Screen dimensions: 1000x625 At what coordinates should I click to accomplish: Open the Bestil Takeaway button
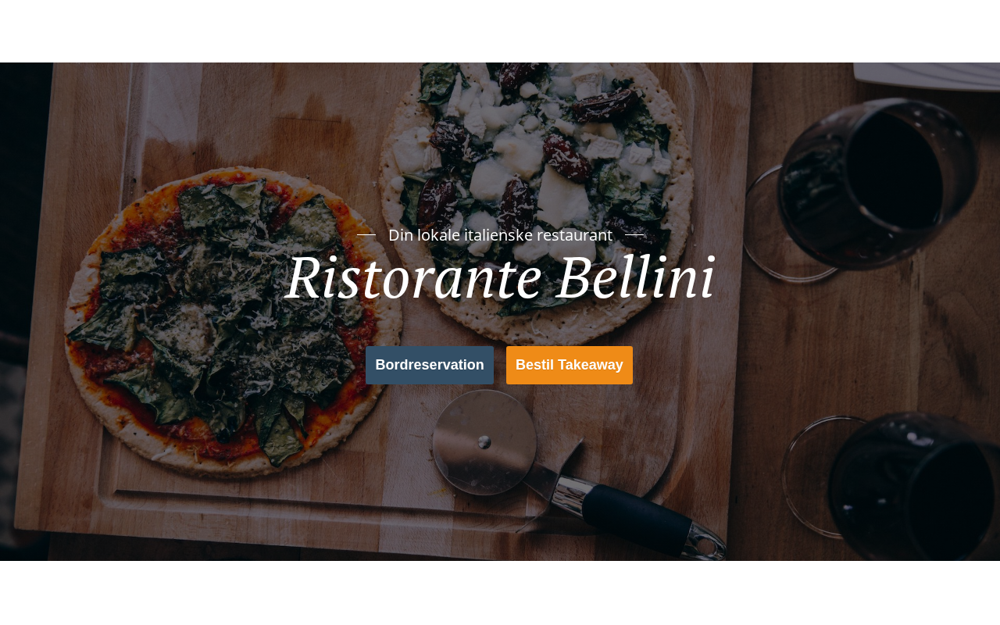click(x=570, y=365)
